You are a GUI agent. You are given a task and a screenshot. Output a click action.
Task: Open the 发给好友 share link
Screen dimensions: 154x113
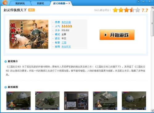point(66,46)
